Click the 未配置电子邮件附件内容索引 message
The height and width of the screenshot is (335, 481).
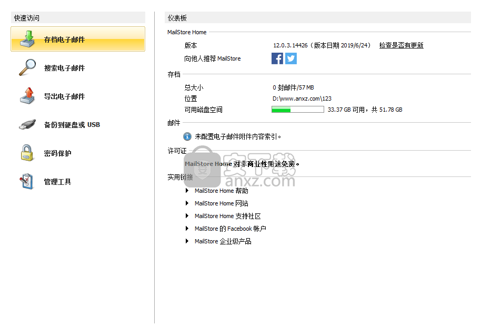pyautogui.click(x=238, y=136)
